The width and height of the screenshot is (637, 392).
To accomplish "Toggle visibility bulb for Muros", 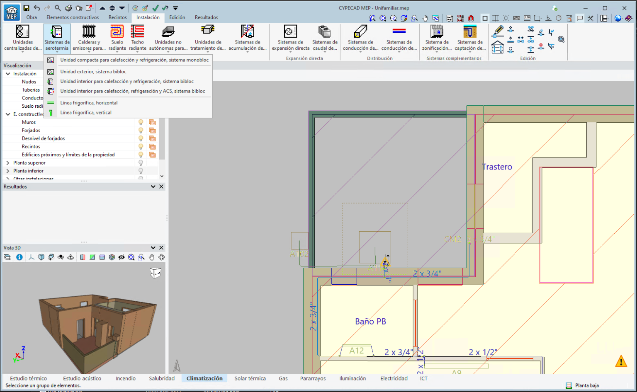I will pyautogui.click(x=141, y=122).
